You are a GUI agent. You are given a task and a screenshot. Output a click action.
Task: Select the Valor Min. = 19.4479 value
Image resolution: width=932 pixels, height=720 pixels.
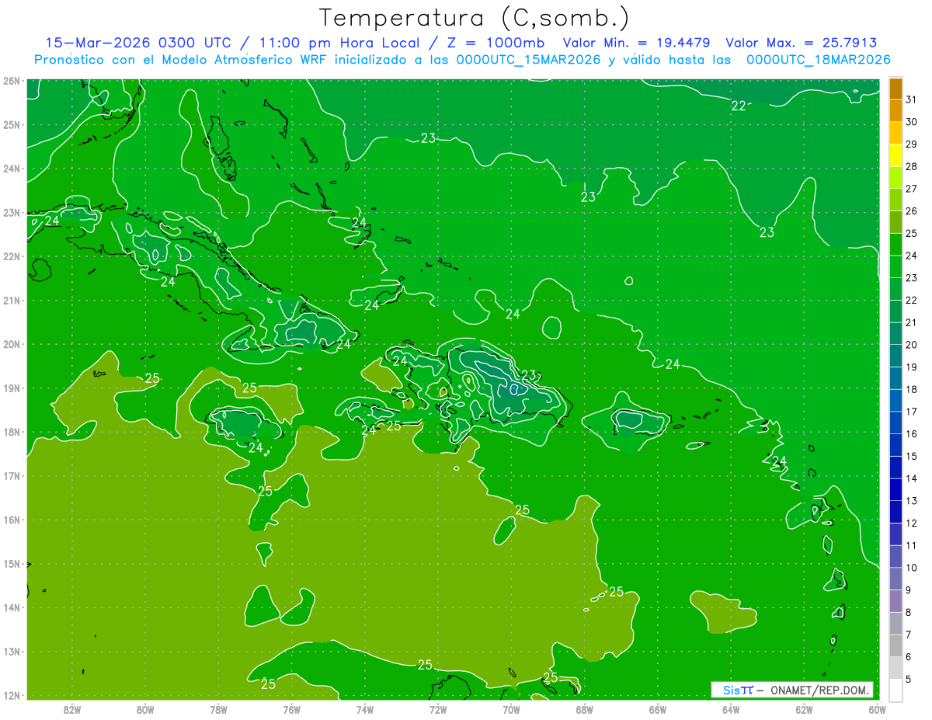(x=636, y=43)
